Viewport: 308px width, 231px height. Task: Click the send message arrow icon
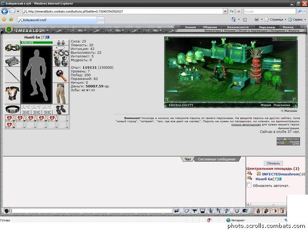177,211
